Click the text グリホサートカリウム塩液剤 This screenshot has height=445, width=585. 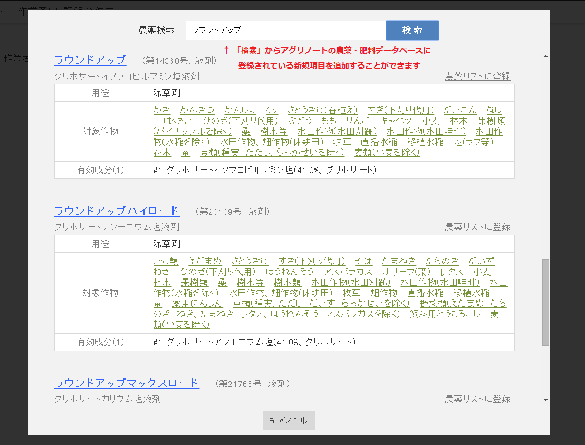point(108,399)
